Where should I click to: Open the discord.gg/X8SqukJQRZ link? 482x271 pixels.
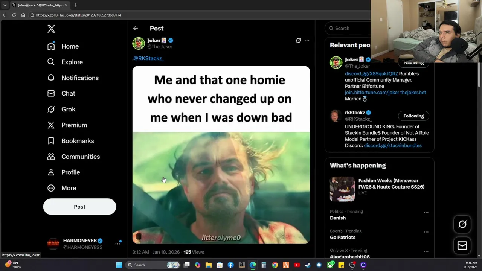coord(371,74)
